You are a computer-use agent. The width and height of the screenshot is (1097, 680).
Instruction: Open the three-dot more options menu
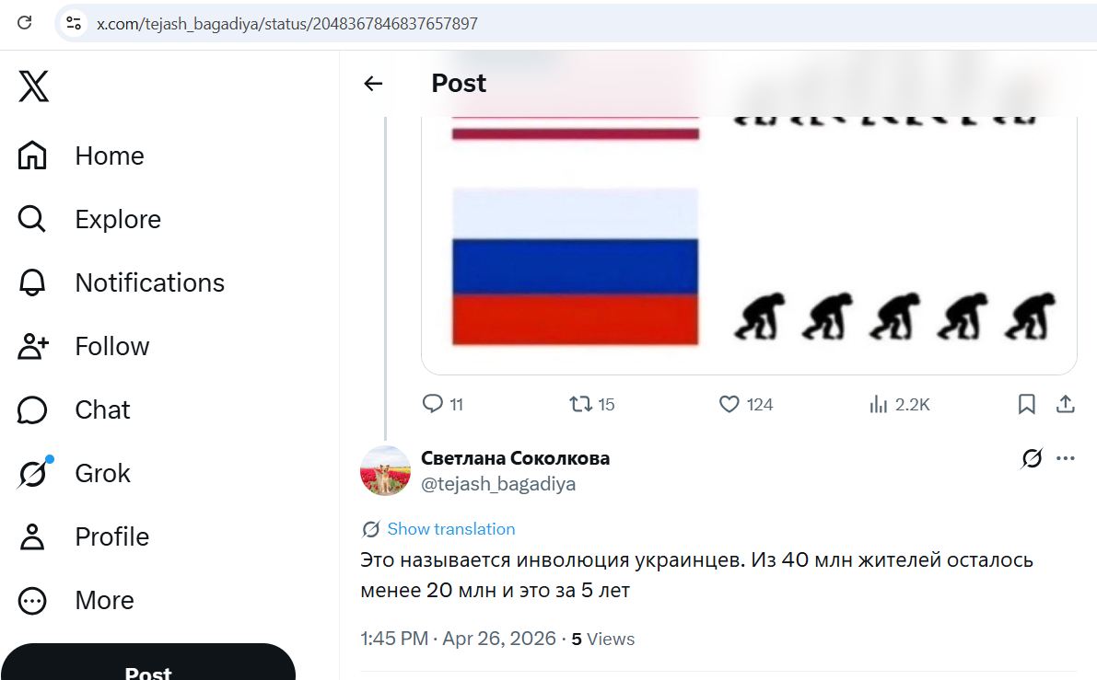point(1066,458)
